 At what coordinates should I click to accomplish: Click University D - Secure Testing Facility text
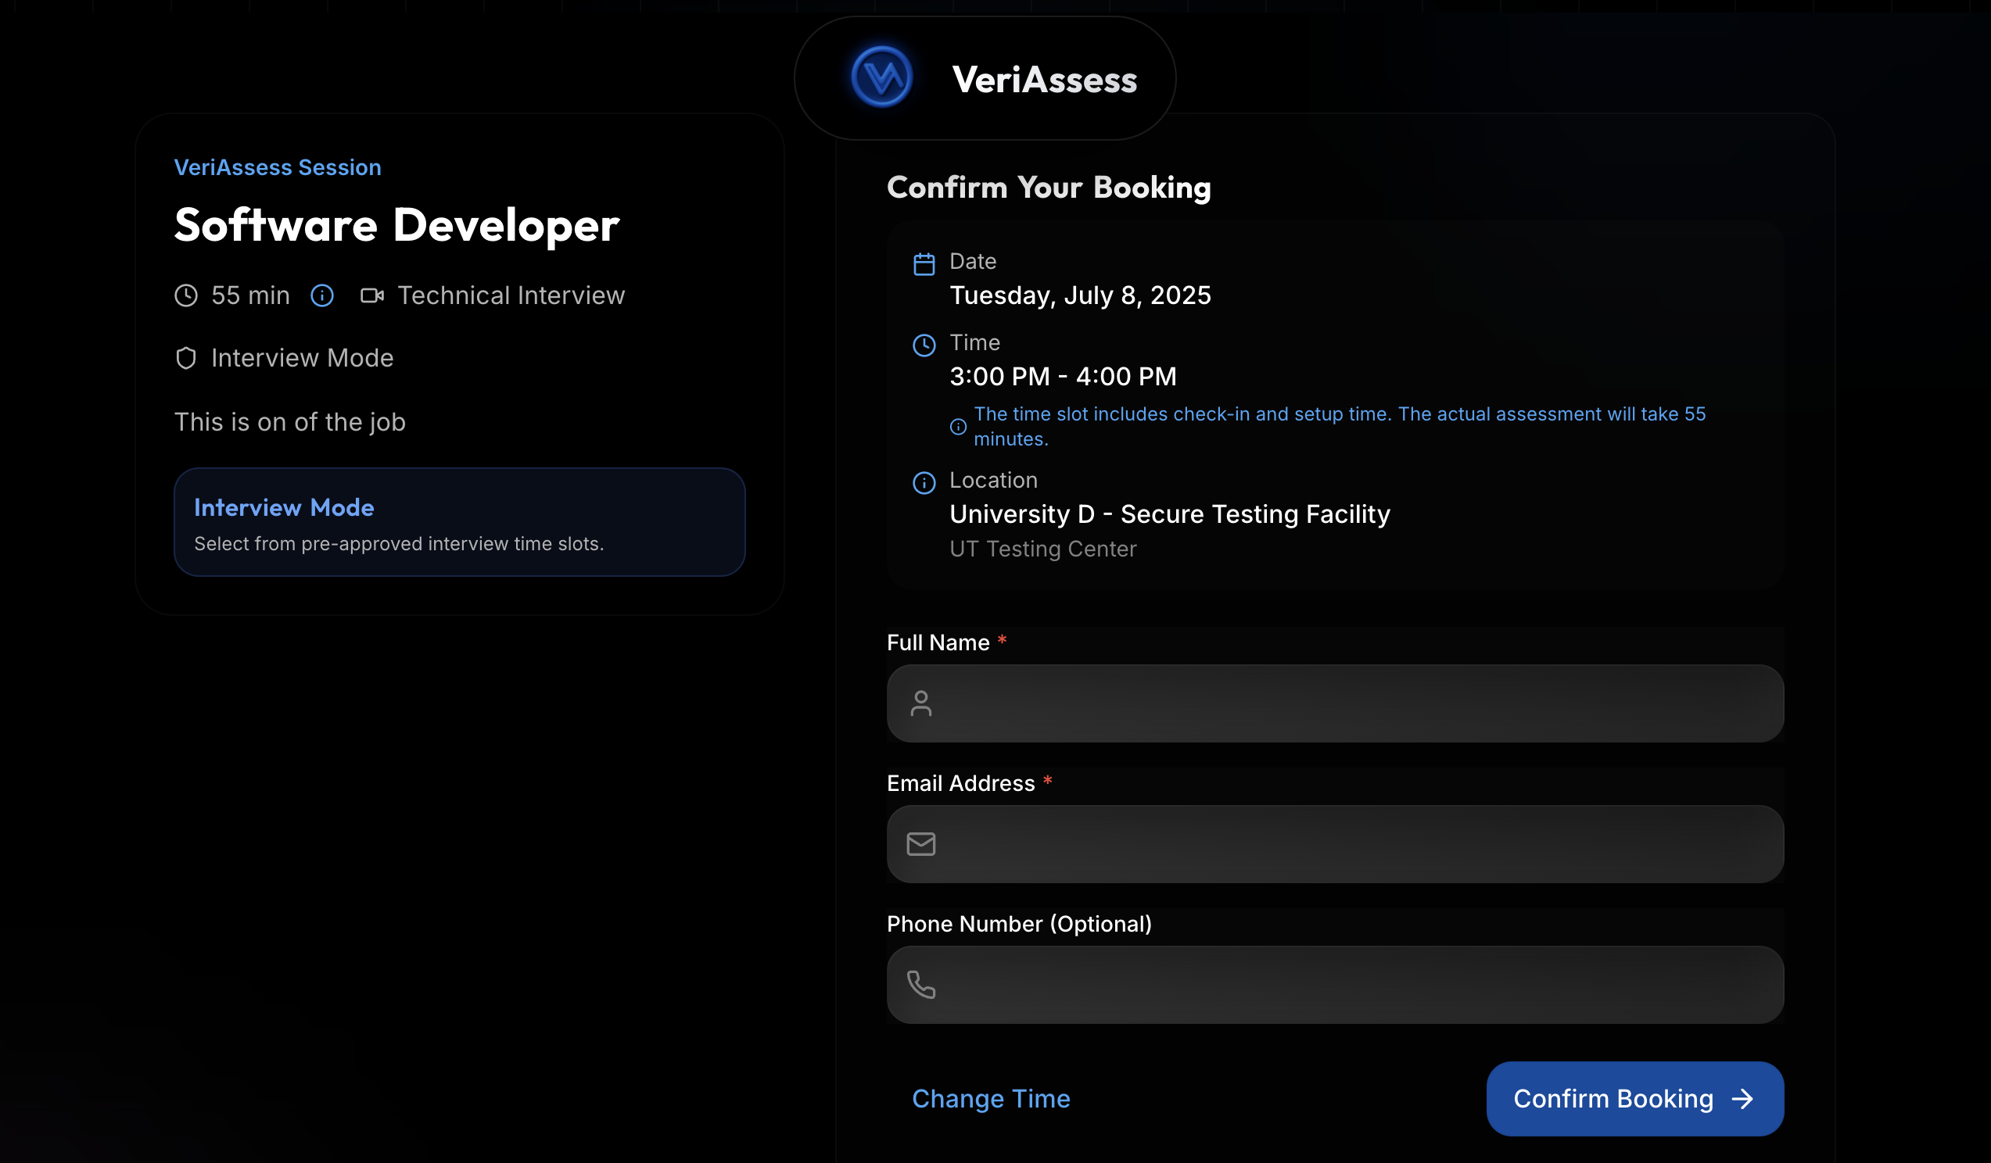click(1169, 514)
